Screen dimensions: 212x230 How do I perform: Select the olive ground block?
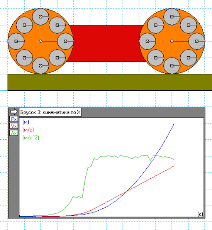point(110,82)
